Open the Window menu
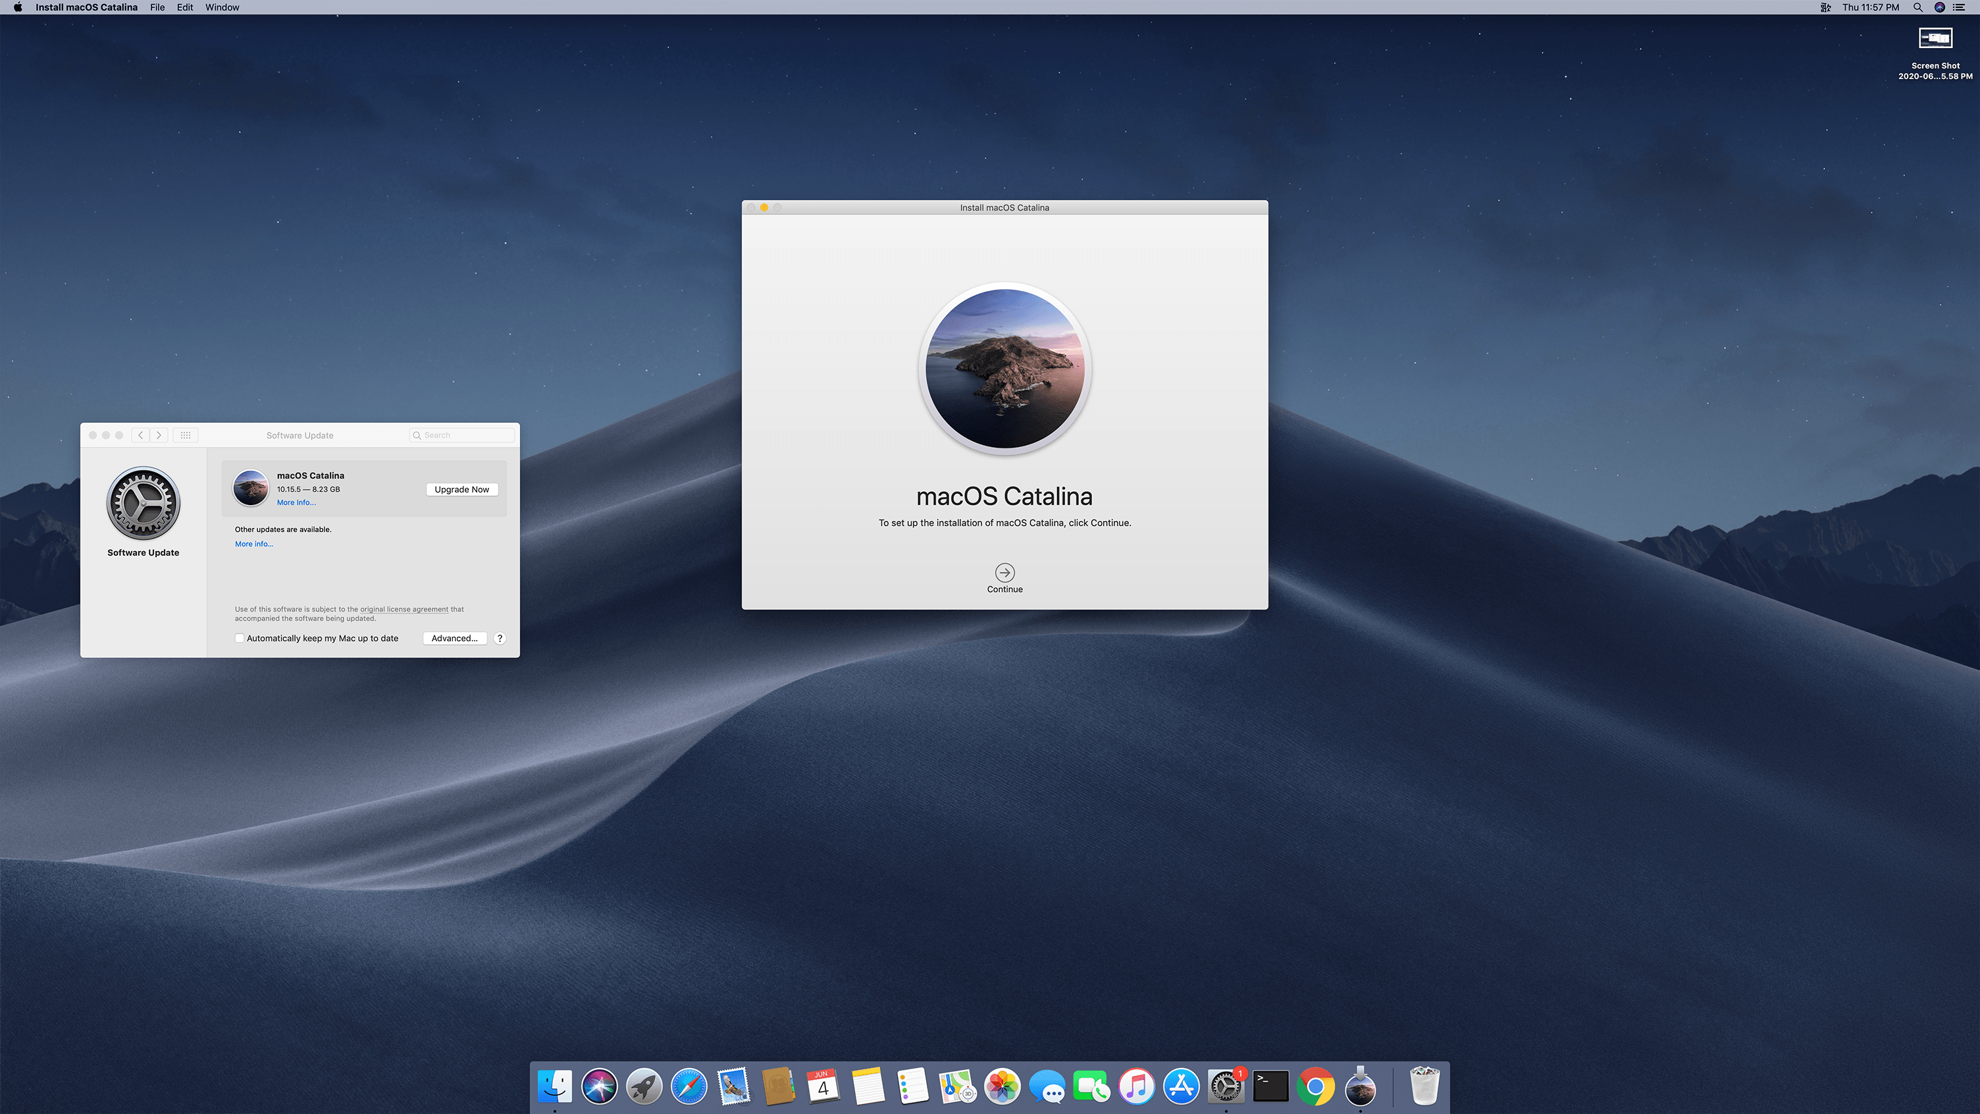 222,7
